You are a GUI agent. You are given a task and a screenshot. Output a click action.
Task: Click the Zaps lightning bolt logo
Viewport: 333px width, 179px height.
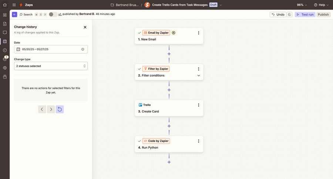click(21, 5)
